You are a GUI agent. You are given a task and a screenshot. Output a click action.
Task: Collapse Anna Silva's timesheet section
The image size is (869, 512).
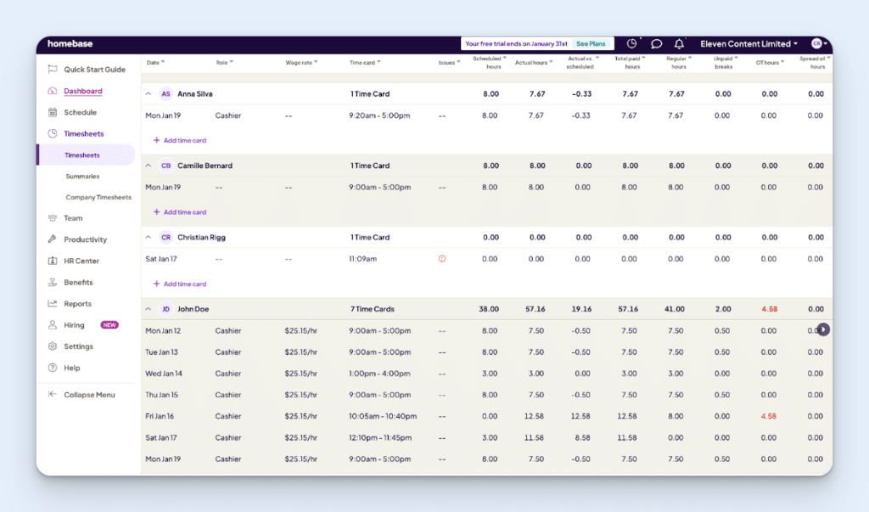tap(149, 93)
